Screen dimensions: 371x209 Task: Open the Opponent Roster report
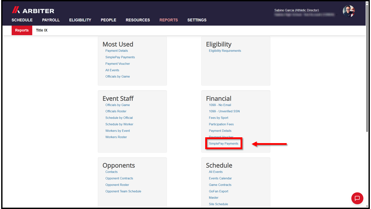tap(117, 185)
